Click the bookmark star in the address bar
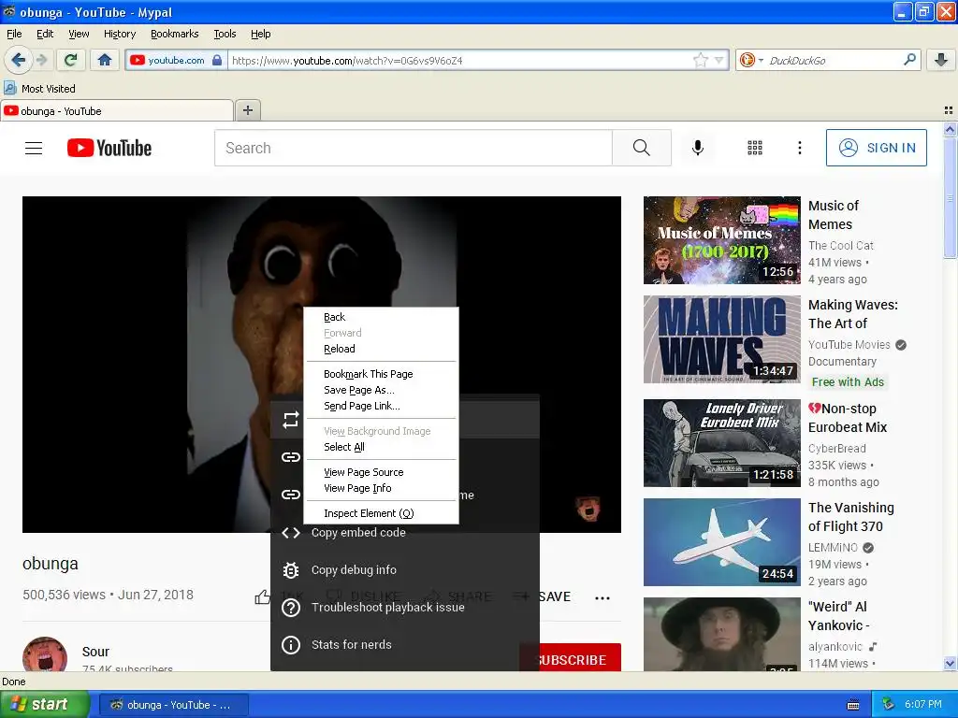 click(700, 60)
